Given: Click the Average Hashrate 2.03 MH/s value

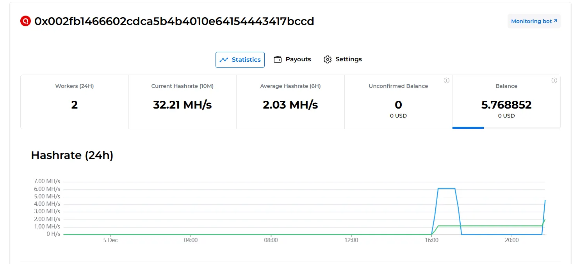Looking at the screenshot, I should (290, 105).
